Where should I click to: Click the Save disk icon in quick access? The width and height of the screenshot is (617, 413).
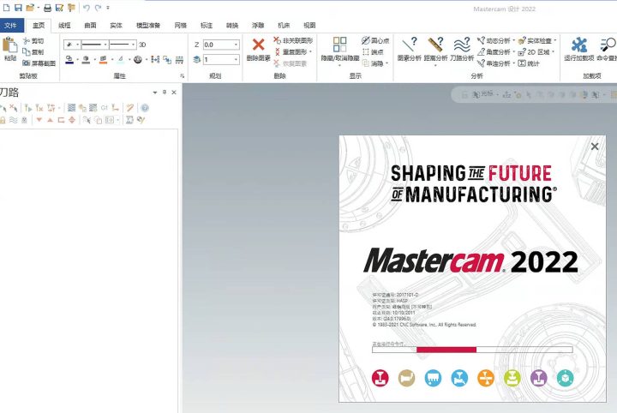point(18,8)
